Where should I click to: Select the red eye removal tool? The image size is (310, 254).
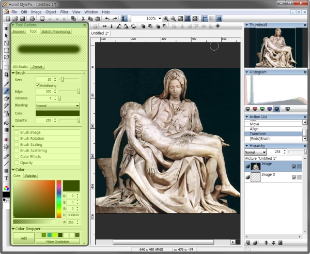[x=6, y=140]
